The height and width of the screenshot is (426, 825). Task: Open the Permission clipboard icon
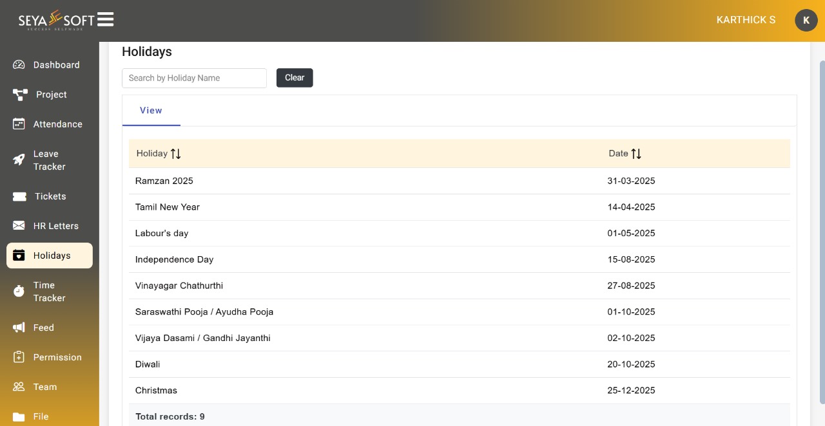[x=19, y=357]
